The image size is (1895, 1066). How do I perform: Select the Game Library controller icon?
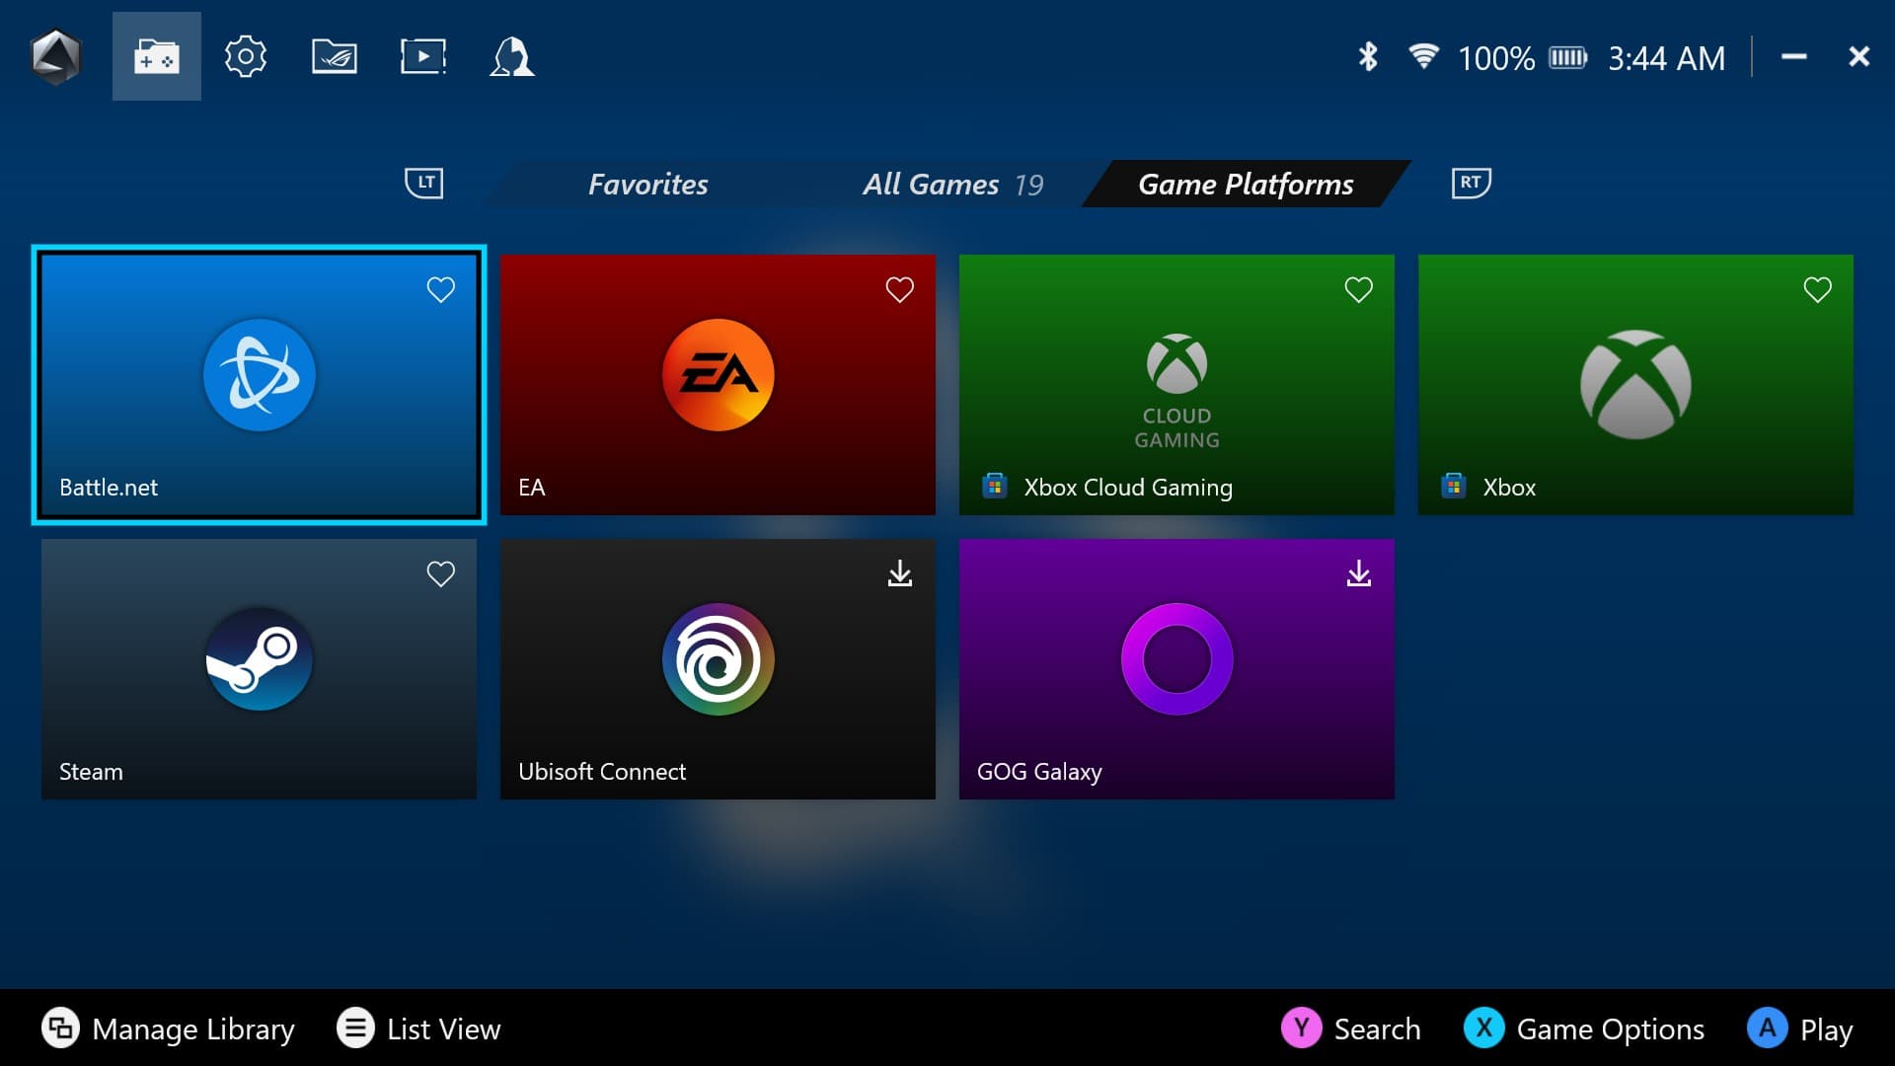[x=157, y=56]
